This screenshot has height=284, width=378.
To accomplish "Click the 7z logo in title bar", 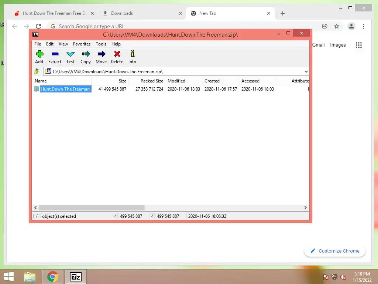I will coord(35,34).
